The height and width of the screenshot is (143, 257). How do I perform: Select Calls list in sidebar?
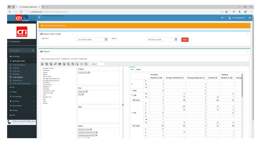coord(16,68)
